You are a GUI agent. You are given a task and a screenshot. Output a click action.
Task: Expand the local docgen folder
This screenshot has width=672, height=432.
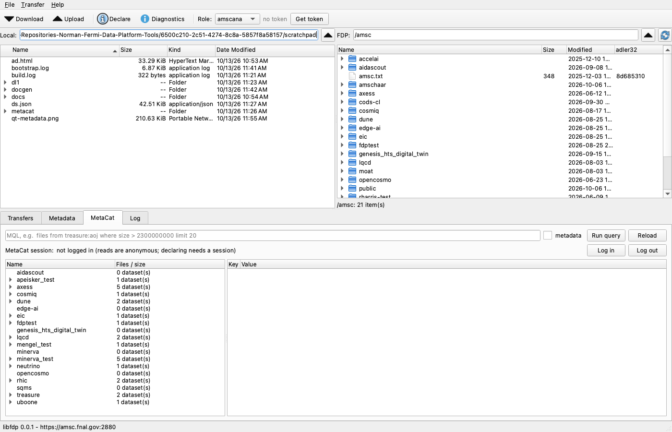5,90
